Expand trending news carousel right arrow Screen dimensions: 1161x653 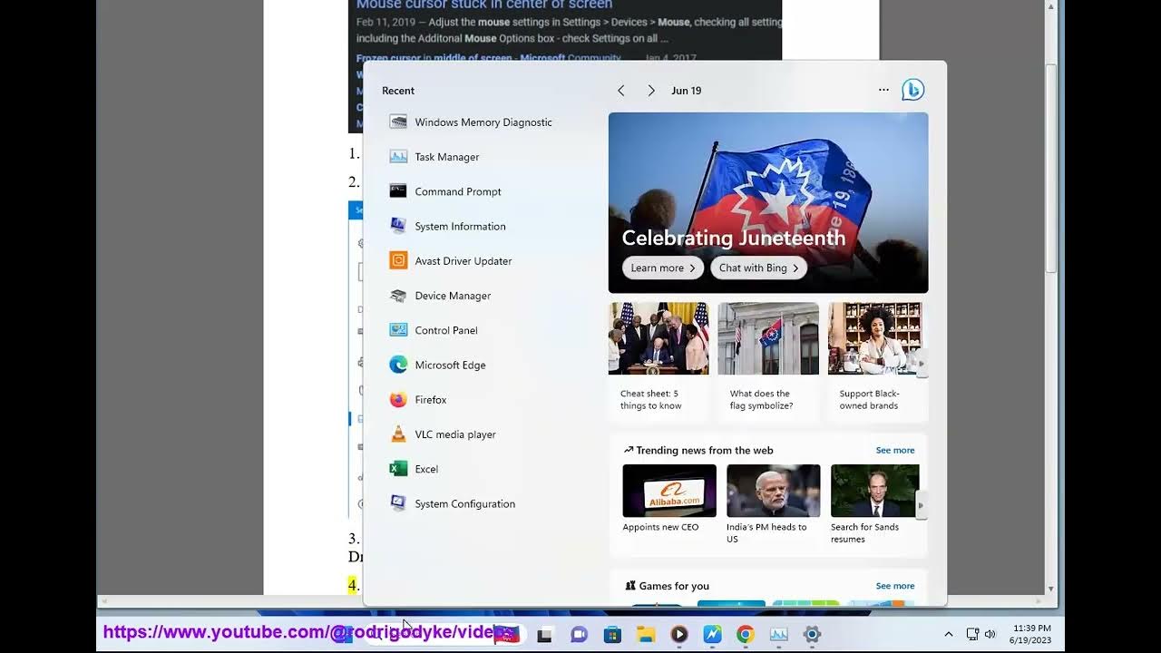(x=922, y=505)
